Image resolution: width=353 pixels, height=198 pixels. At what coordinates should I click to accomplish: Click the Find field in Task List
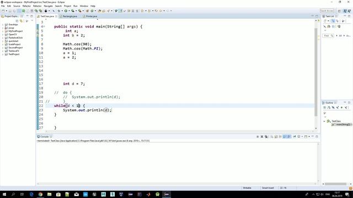329,36
